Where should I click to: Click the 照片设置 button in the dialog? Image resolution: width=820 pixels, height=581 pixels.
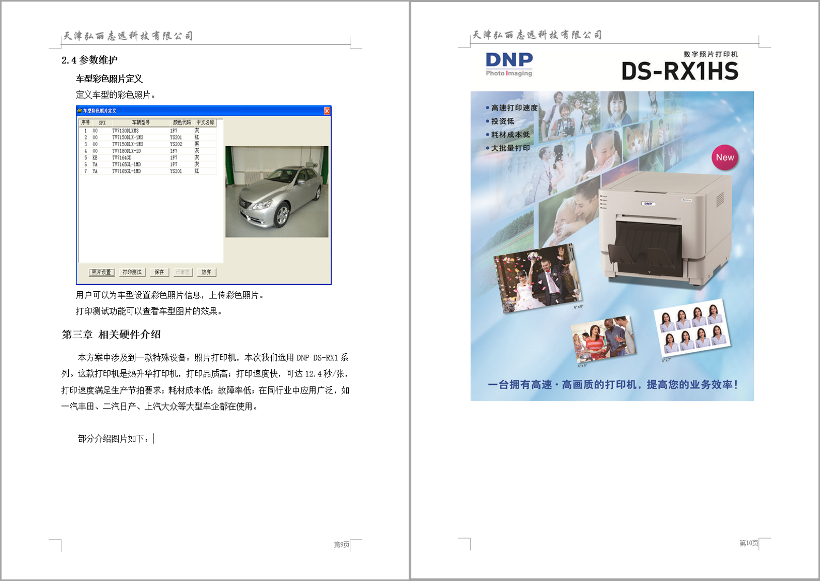click(102, 272)
